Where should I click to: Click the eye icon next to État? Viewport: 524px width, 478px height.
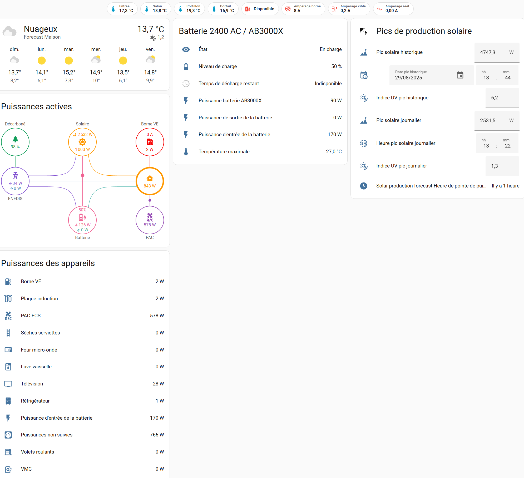pyautogui.click(x=186, y=49)
